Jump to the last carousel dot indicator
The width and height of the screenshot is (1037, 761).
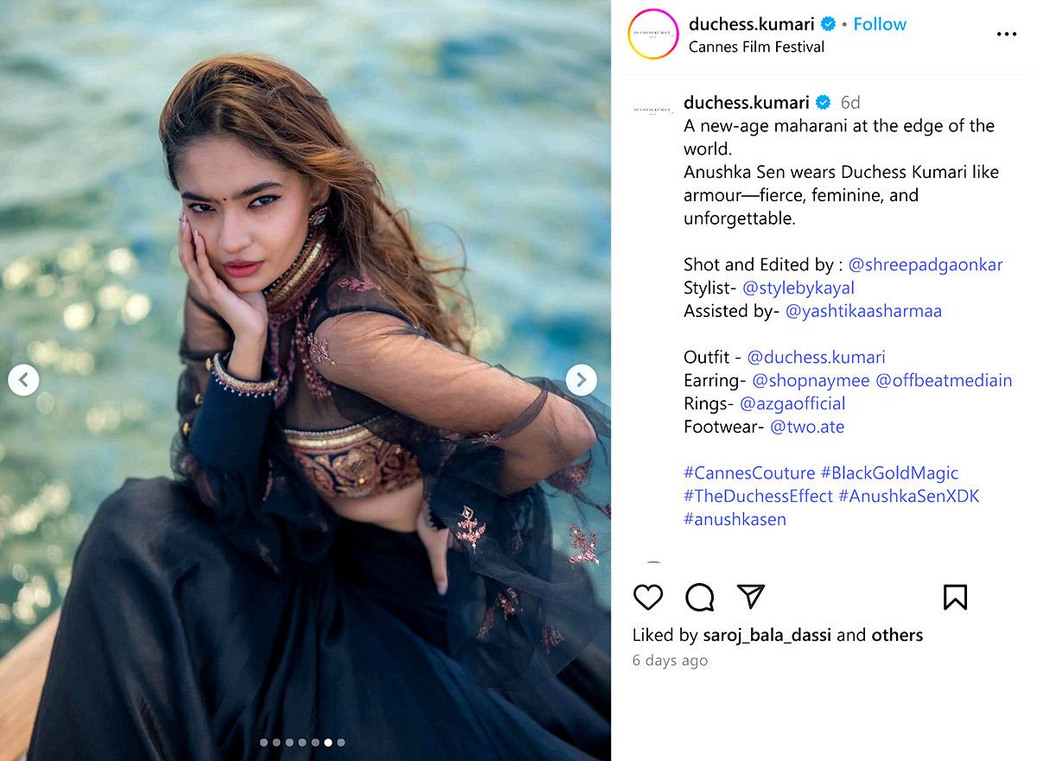coord(341,742)
